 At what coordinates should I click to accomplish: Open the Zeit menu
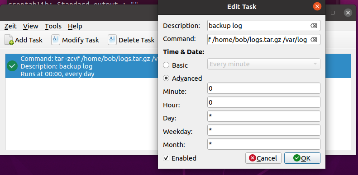point(10,26)
